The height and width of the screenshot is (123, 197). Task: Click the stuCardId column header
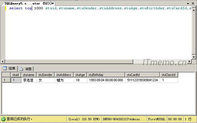(142, 75)
